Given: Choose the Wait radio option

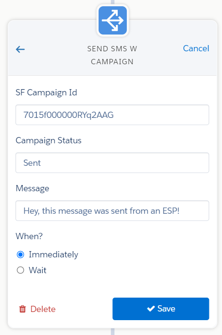Looking at the screenshot, I should click(21, 270).
